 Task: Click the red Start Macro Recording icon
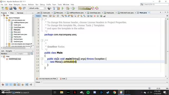pyautogui.click(x=95, y=16)
